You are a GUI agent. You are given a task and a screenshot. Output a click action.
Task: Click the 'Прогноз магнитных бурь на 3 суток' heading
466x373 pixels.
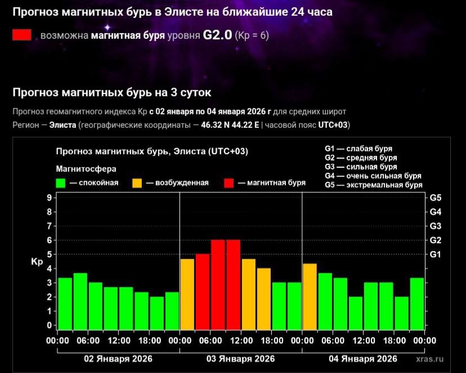(x=112, y=91)
